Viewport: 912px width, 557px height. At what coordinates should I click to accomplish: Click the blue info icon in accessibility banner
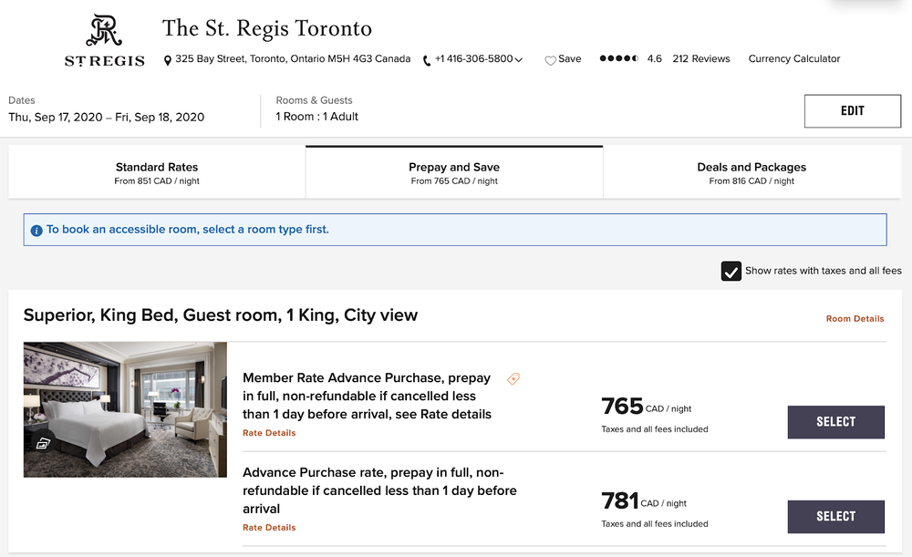[x=36, y=231]
